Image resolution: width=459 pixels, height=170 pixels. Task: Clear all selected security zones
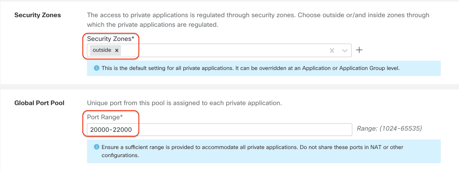[332, 51]
